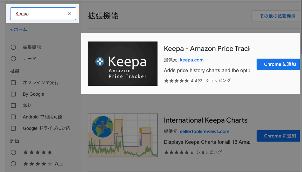Viewport: 302px width, 172px height.
Task: Click the Keepa star rating icons
Action: pyautogui.click(x=176, y=81)
